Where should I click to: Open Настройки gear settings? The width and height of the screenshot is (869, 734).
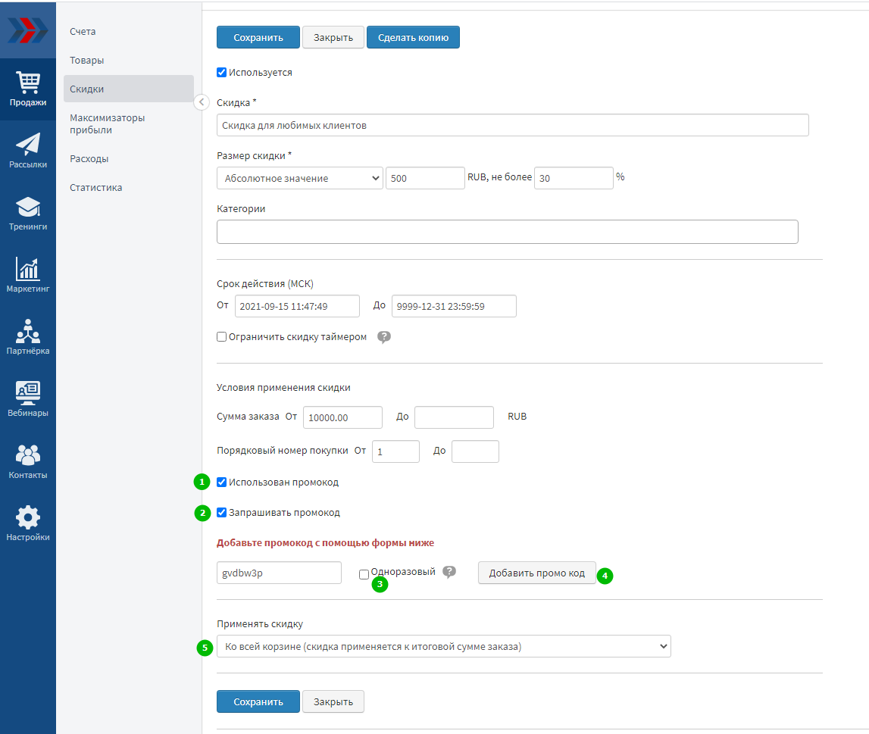[x=28, y=524]
